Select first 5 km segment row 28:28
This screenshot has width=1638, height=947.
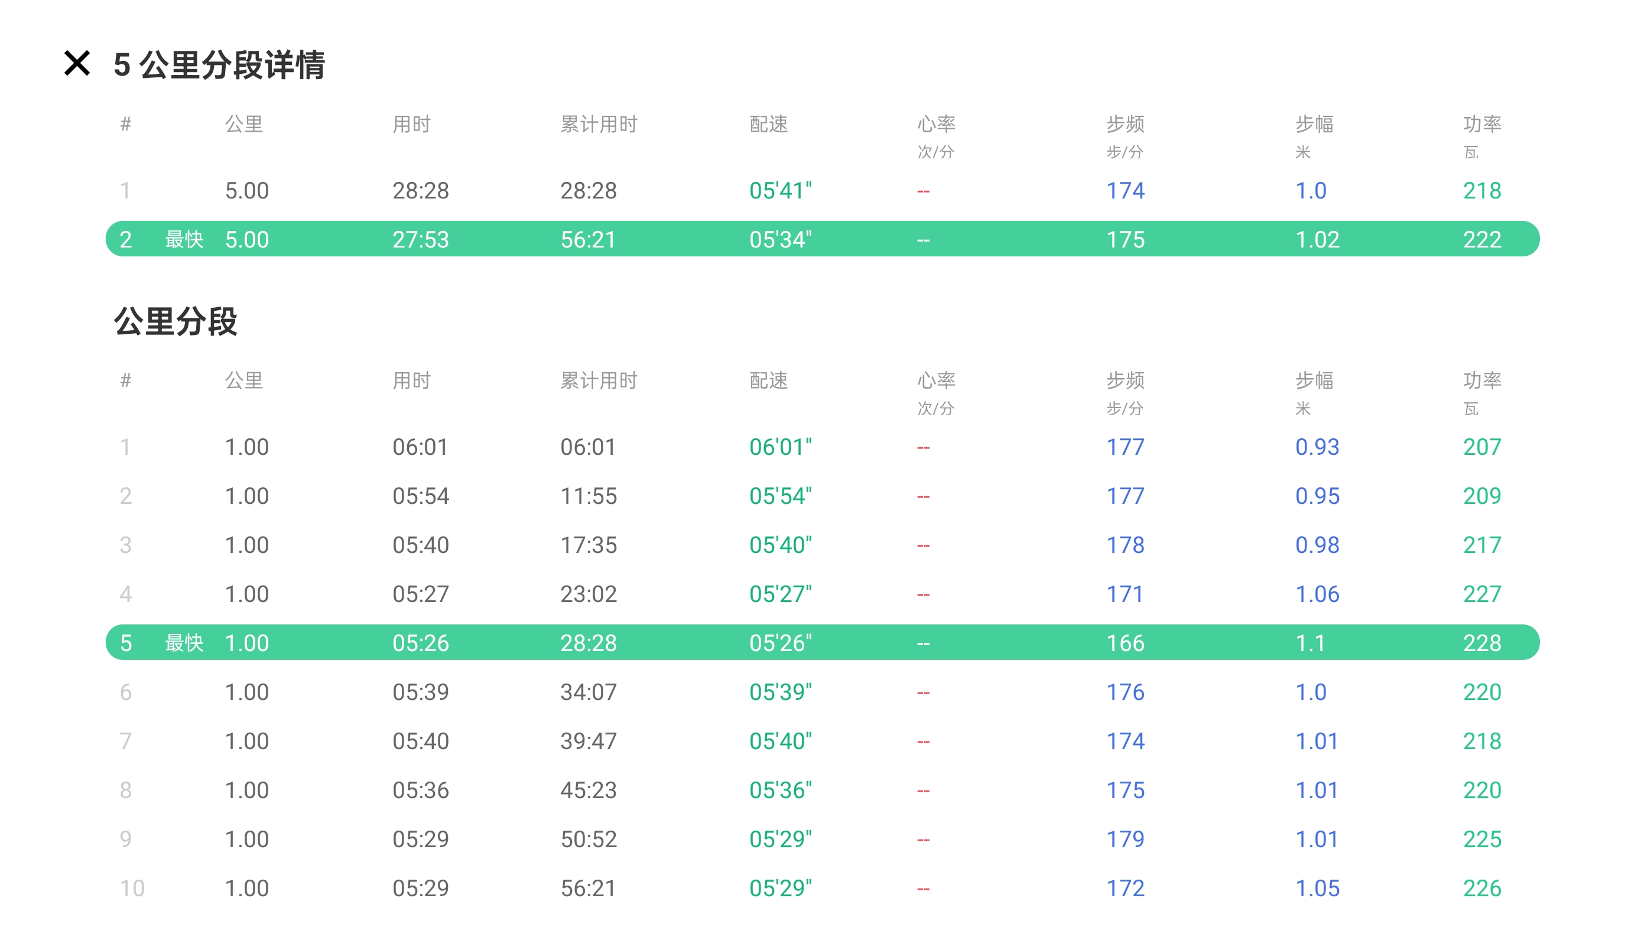(823, 190)
